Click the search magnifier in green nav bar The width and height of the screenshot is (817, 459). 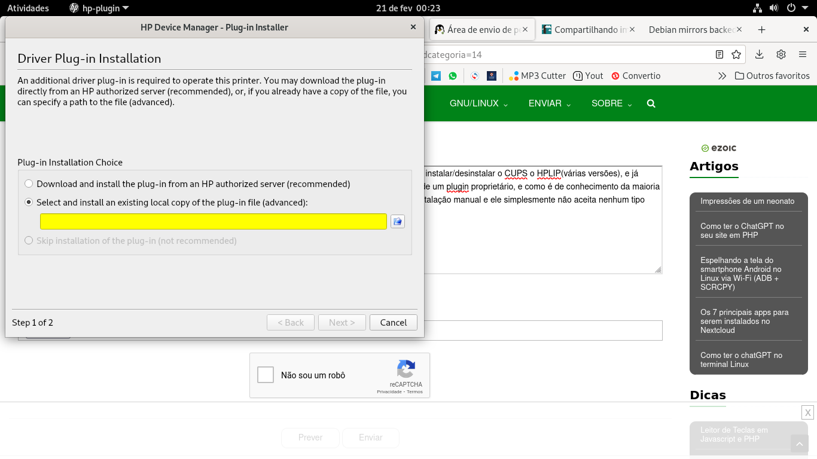click(651, 103)
